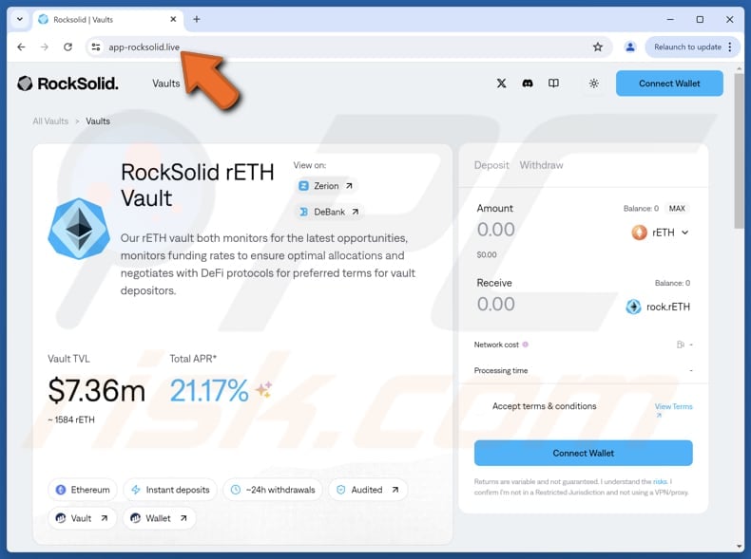Screen dimensions: 751x559
Task: Open the View Terms link
Action: point(673,406)
